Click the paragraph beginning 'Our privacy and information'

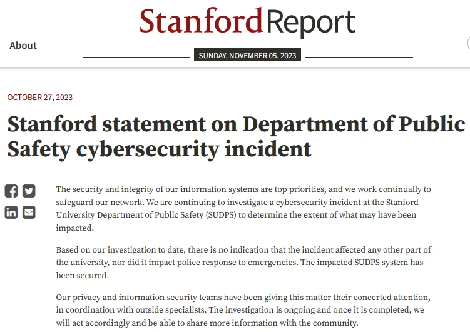243,310
